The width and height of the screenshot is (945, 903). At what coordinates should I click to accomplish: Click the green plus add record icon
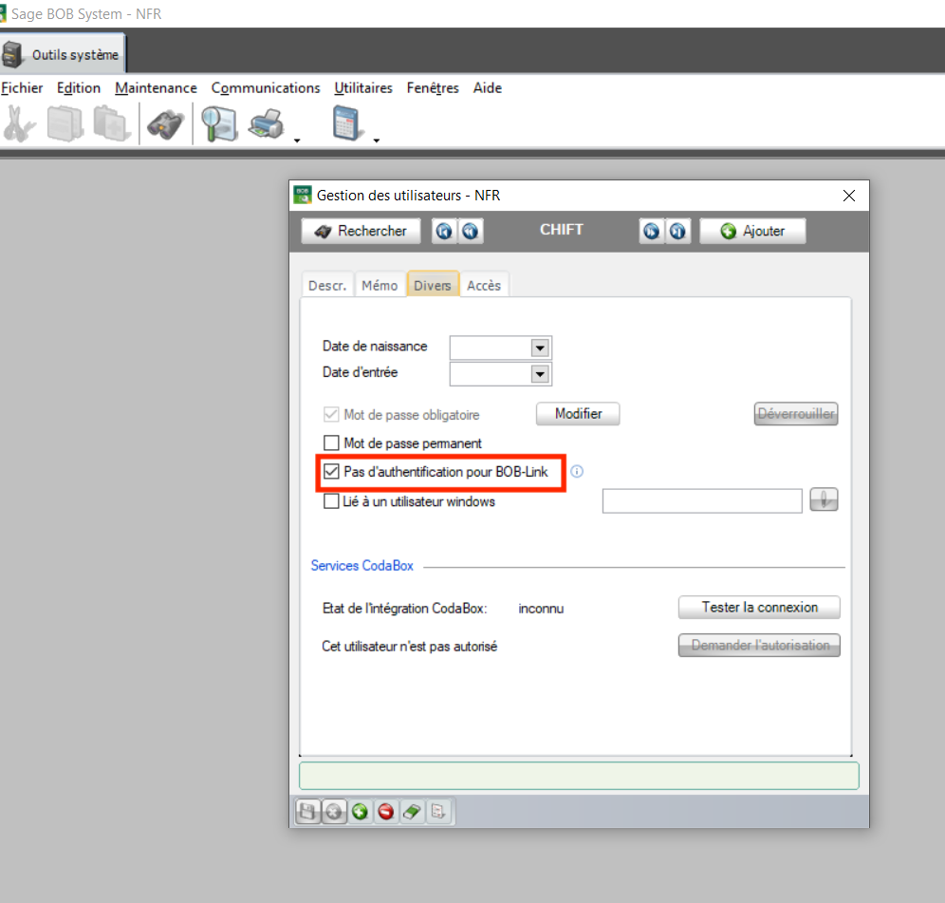360,811
